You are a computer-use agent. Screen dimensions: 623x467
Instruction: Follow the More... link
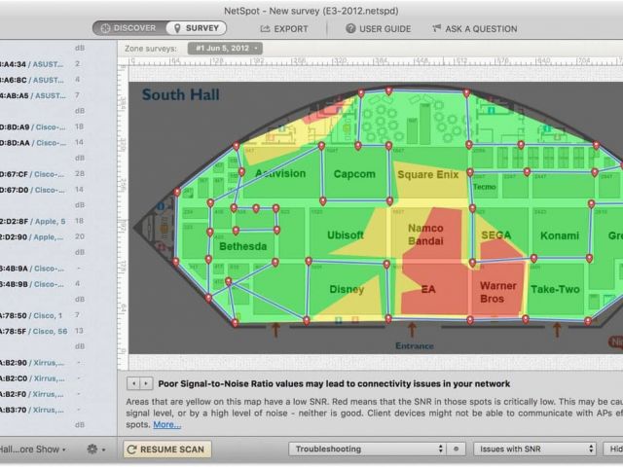pos(166,424)
